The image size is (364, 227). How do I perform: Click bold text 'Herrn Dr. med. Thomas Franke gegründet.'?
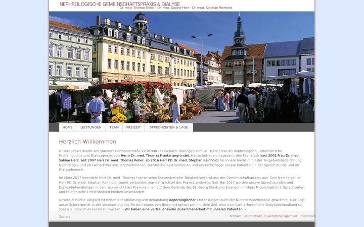[155, 156]
